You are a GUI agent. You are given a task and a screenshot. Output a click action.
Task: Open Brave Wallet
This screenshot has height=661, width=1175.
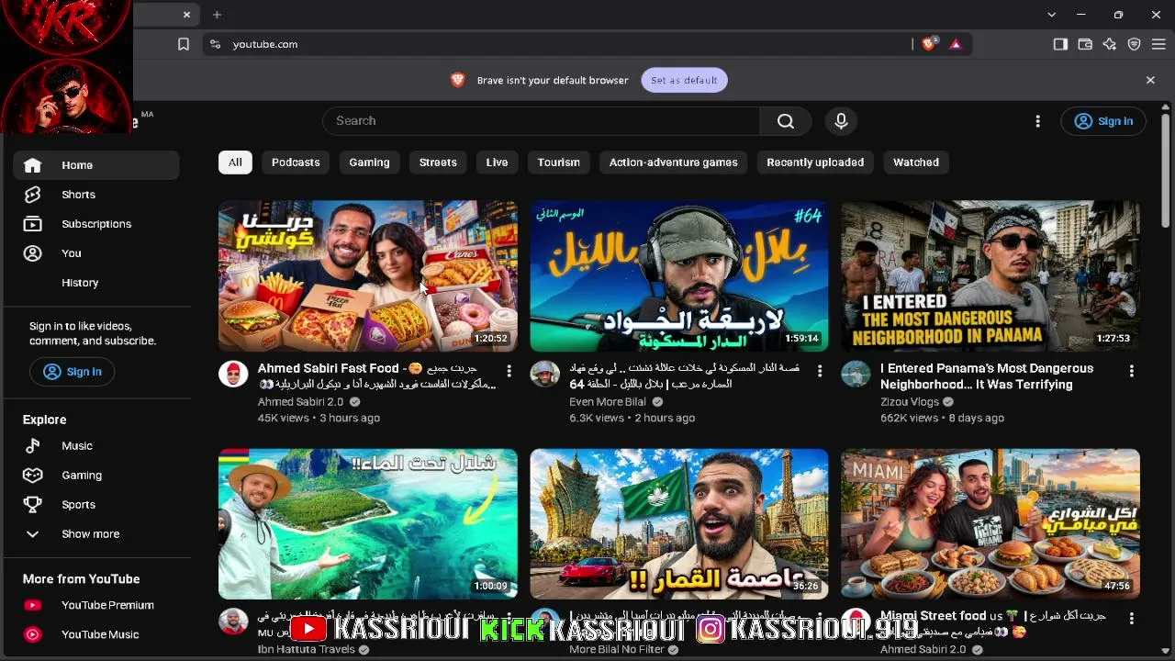(1085, 44)
